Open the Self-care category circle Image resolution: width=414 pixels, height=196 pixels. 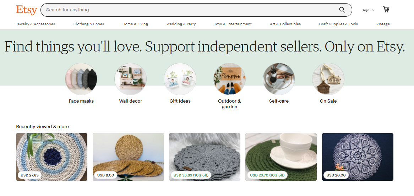[279, 79]
